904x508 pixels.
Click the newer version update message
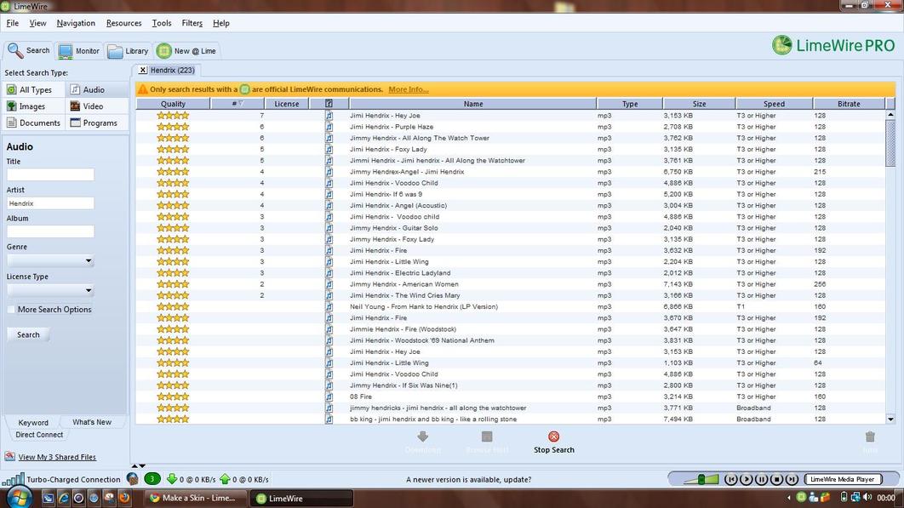tap(469, 479)
